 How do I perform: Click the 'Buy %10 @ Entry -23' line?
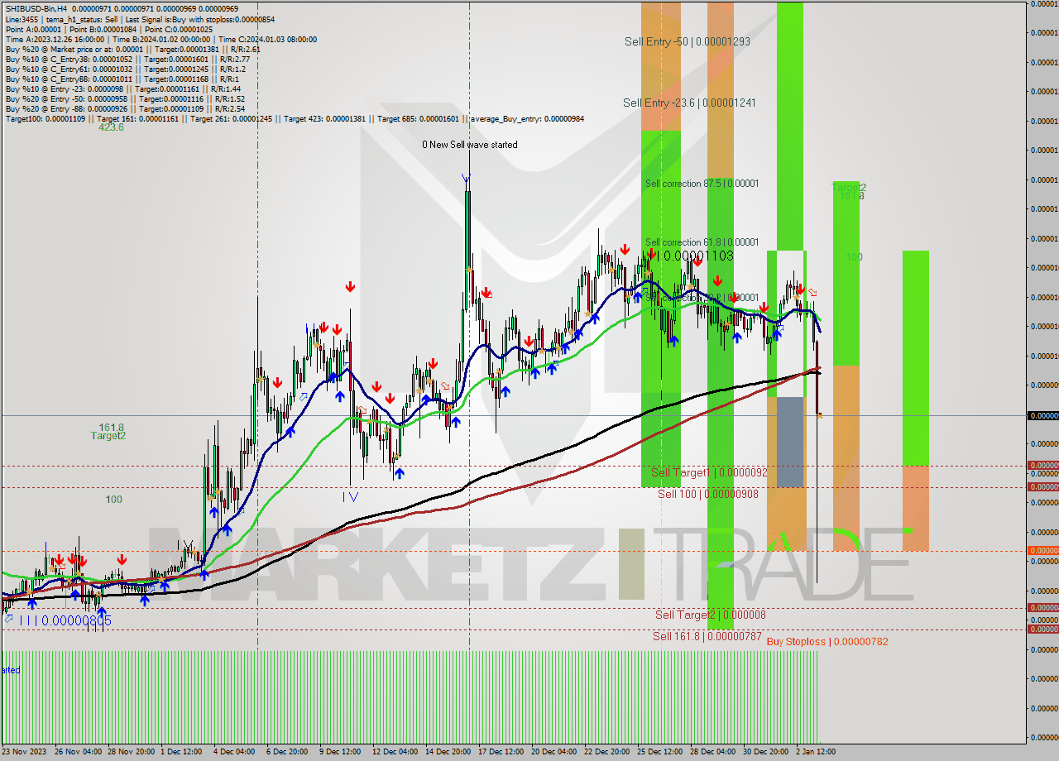coord(123,89)
